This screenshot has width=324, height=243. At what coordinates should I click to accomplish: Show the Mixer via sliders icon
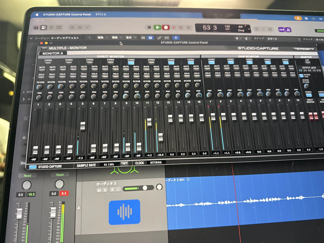(80, 28)
